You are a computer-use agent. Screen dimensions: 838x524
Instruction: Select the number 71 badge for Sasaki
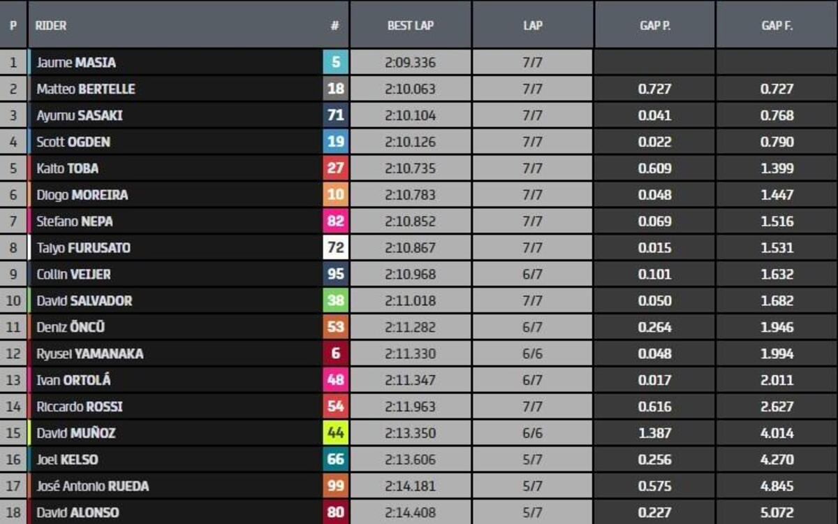point(335,116)
